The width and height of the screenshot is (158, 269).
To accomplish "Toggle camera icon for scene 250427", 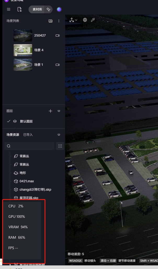I will [58, 36].
